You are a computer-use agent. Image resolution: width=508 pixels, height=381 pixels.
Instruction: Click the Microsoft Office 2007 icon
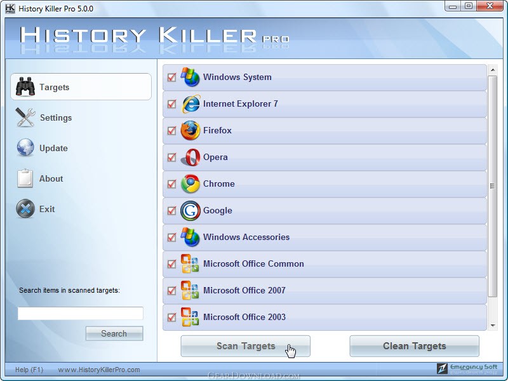[x=190, y=290]
